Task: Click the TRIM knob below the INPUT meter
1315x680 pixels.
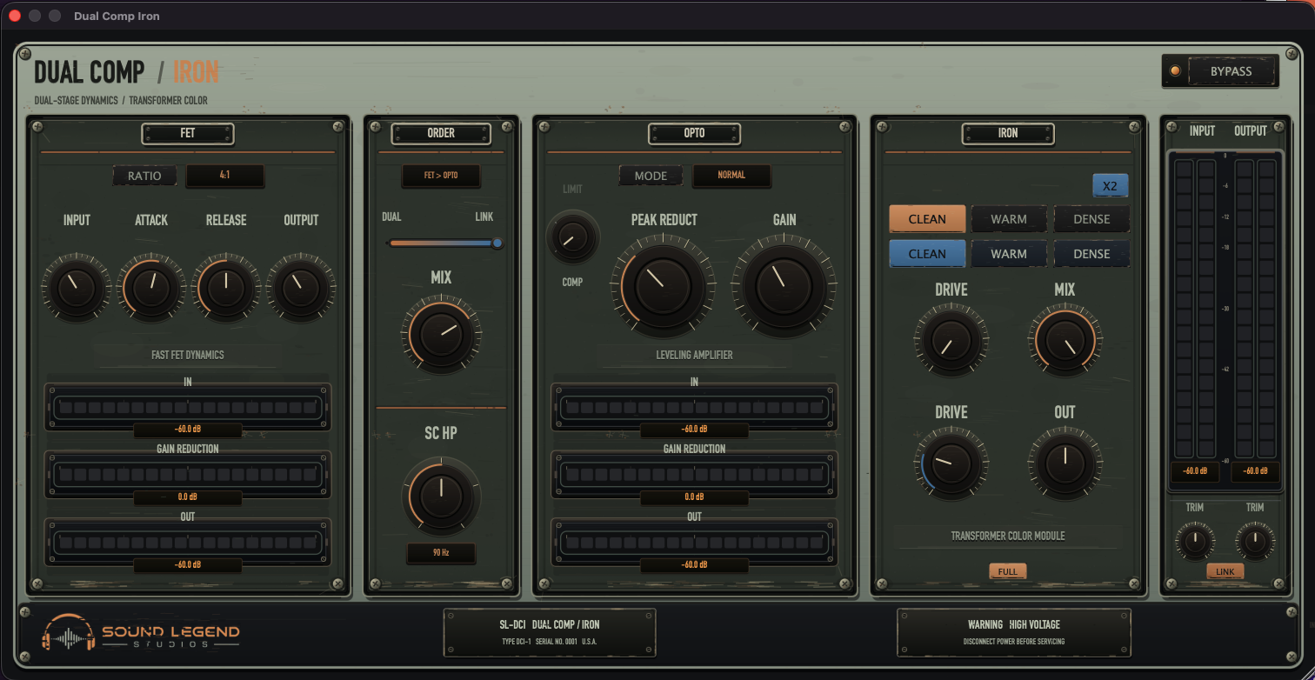Action: [1195, 542]
